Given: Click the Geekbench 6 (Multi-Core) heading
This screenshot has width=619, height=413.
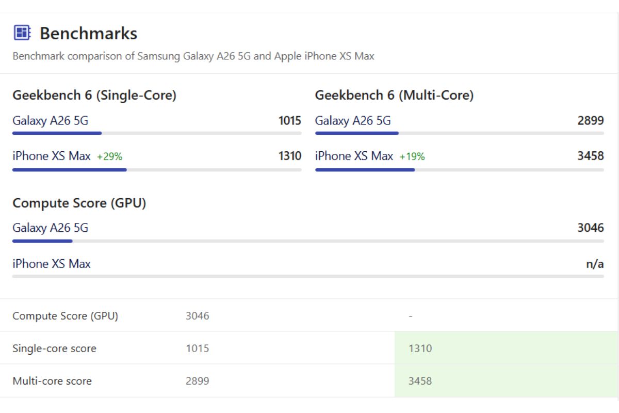Looking at the screenshot, I should pyautogui.click(x=394, y=96).
